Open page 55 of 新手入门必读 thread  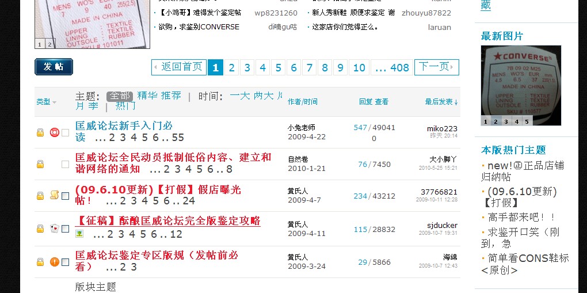pyautogui.click(x=178, y=138)
